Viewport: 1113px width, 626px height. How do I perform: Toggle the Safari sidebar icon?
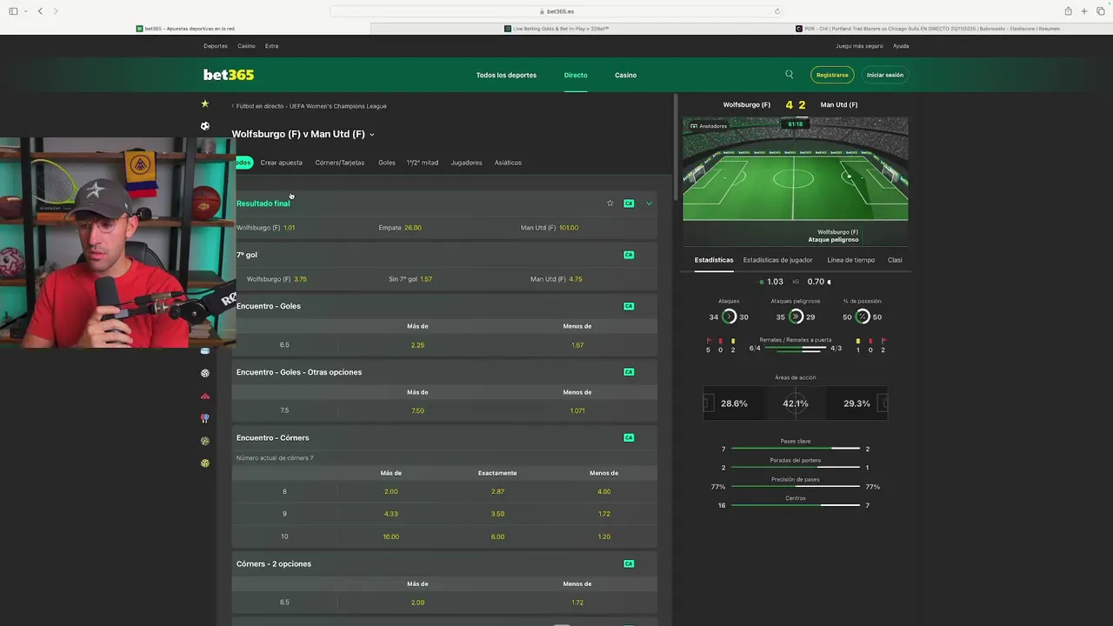(x=13, y=11)
